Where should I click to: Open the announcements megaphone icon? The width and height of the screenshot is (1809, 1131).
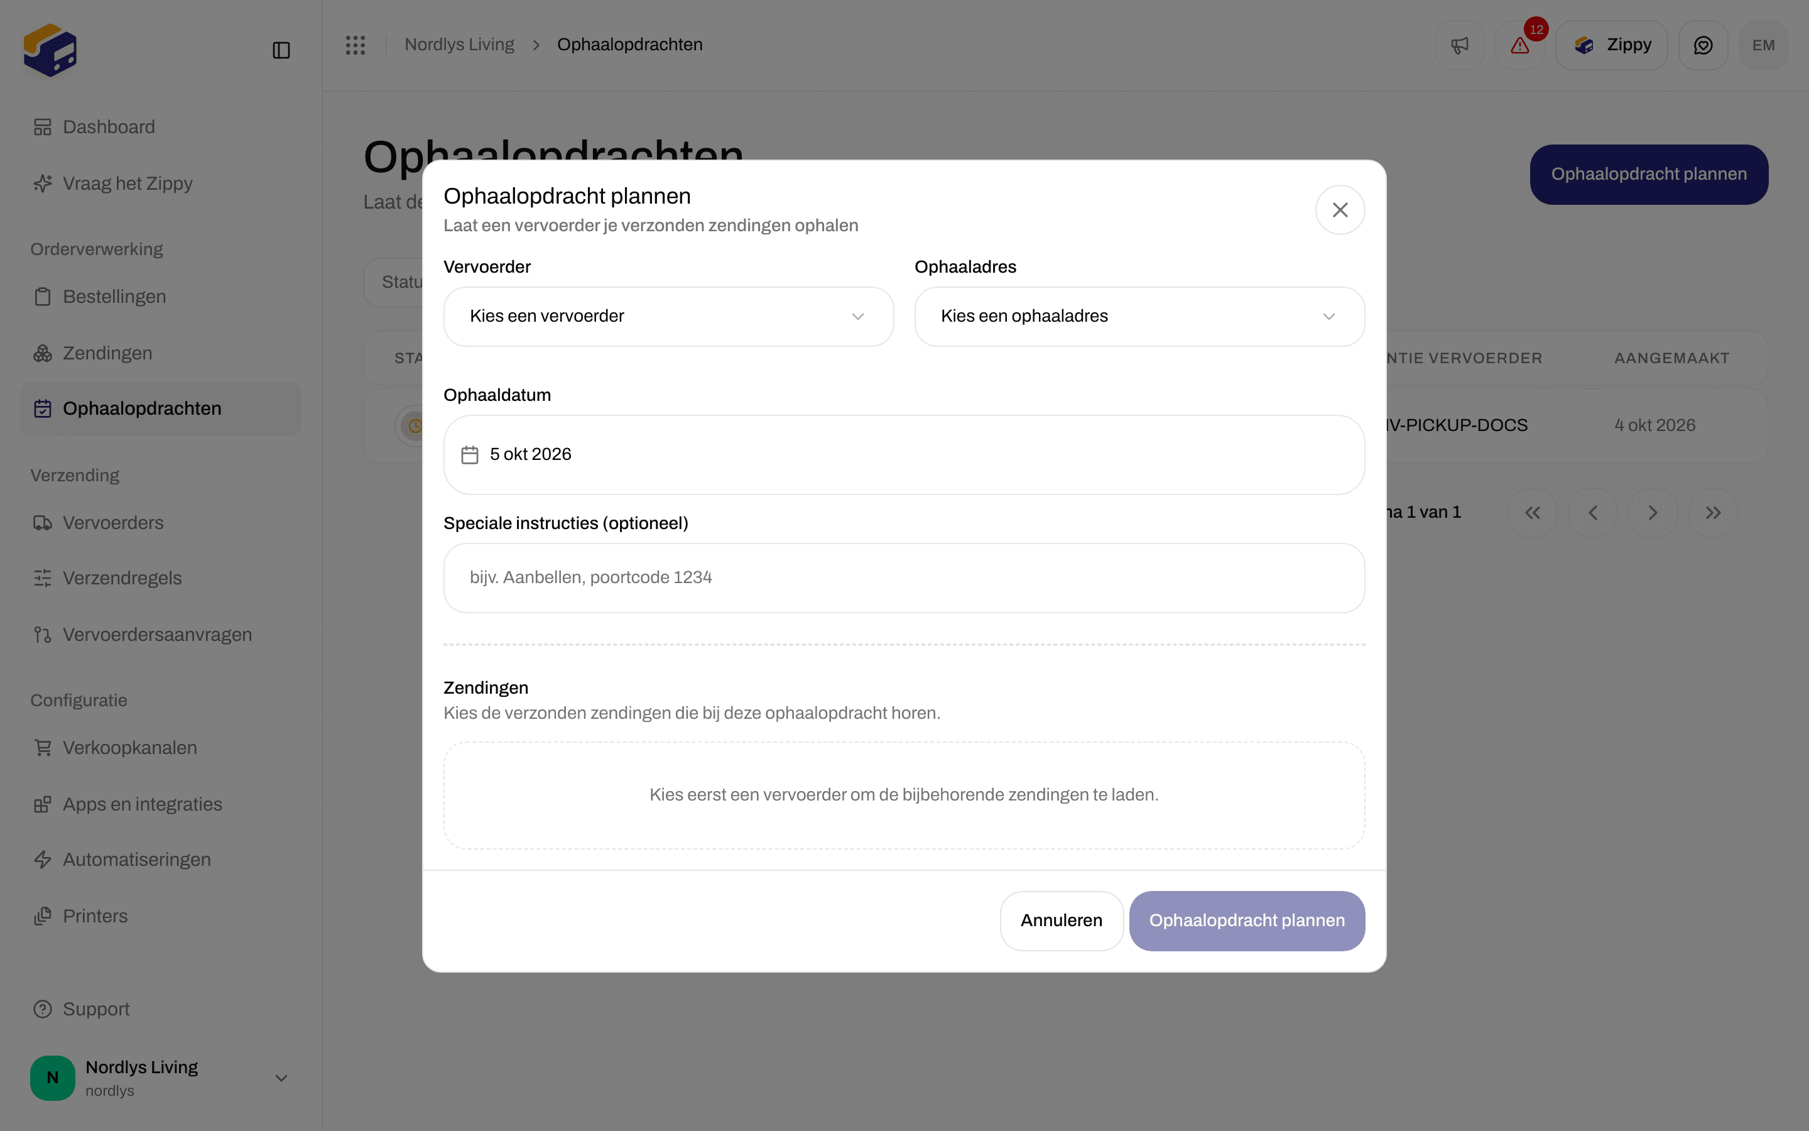(x=1459, y=45)
